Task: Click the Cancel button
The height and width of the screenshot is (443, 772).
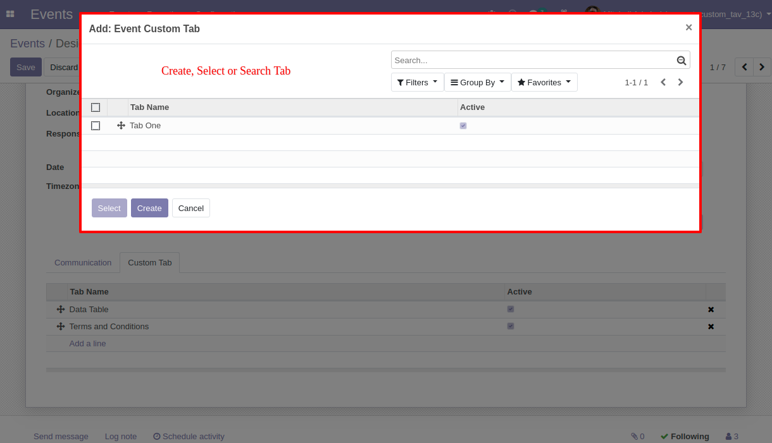Action: click(x=190, y=208)
